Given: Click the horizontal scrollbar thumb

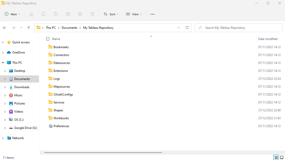Looking at the screenshot, I should pyautogui.click(x=103, y=153).
